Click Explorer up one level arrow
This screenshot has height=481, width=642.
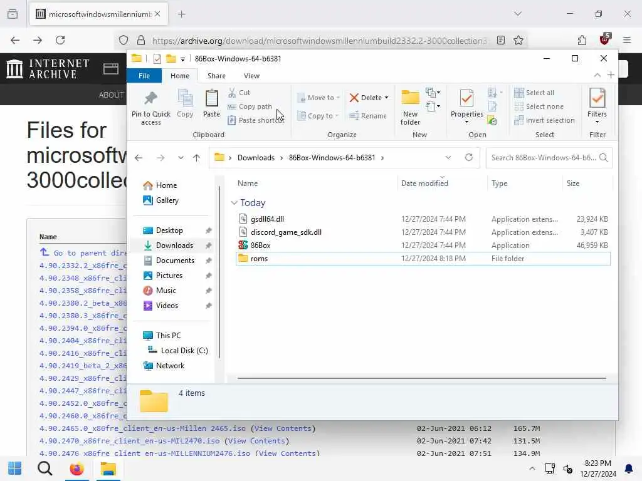point(196,158)
